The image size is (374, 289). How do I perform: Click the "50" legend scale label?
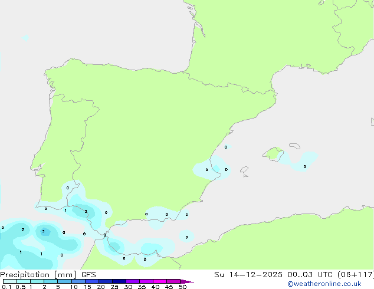(183, 287)
